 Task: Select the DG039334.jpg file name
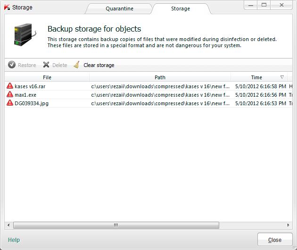[32, 103]
